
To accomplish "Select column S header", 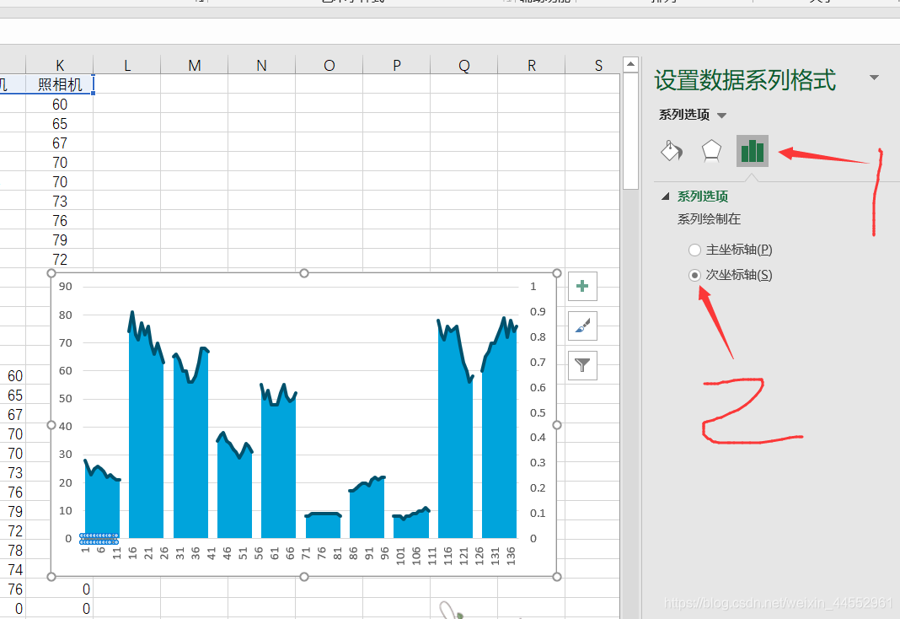I will click(x=593, y=66).
